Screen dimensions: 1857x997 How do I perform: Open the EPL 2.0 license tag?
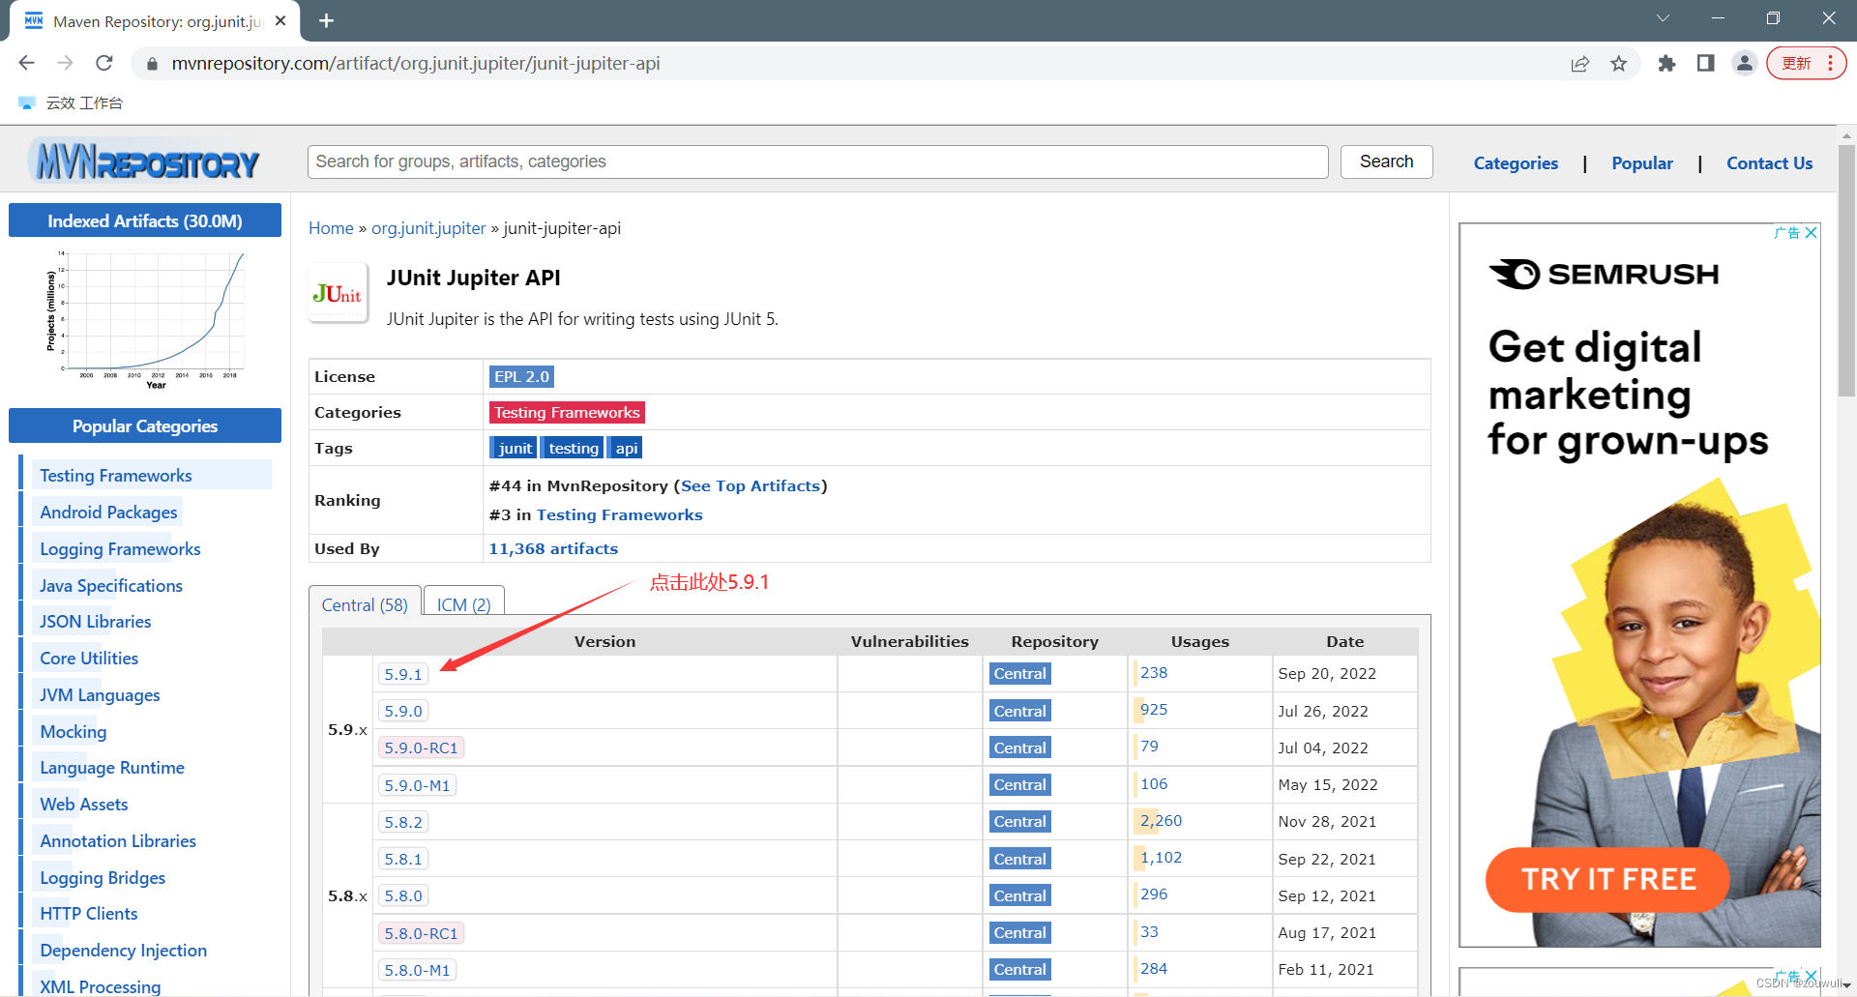[x=521, y=376]
